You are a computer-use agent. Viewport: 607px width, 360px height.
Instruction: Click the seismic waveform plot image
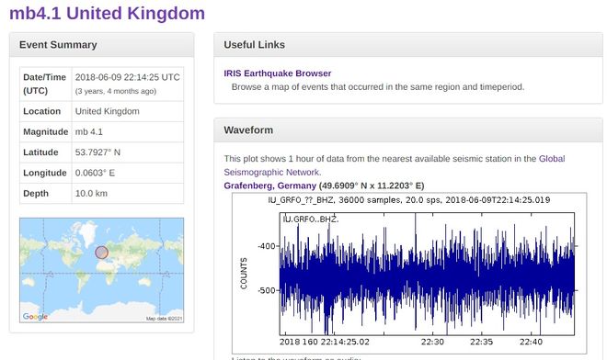409,273
